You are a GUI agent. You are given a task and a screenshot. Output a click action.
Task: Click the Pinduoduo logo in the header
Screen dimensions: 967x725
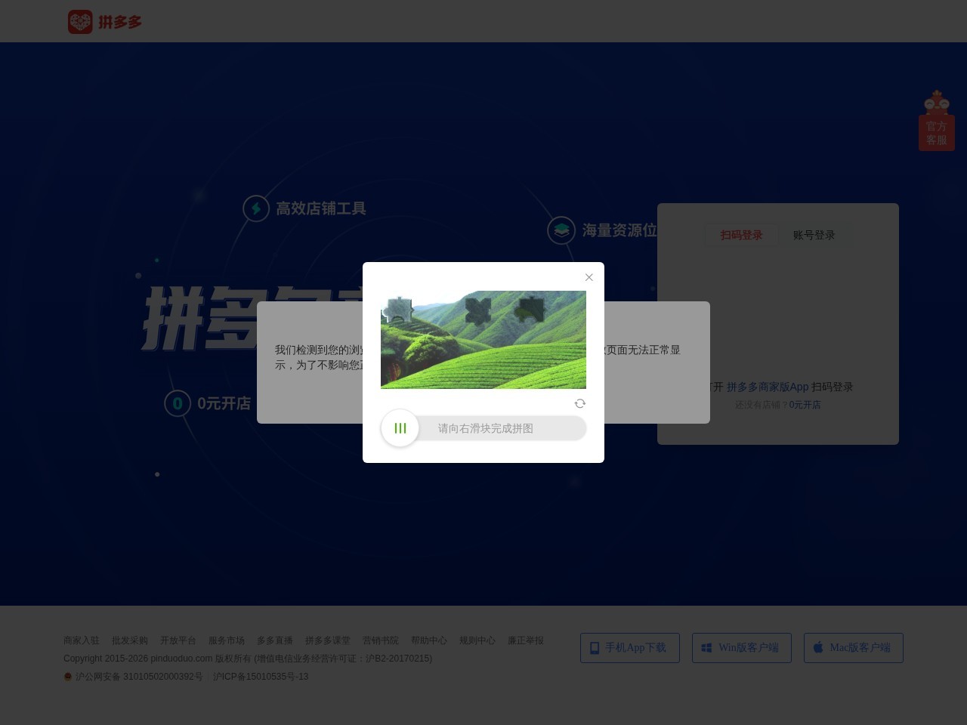pyautogui.click(x=105, y=21)
